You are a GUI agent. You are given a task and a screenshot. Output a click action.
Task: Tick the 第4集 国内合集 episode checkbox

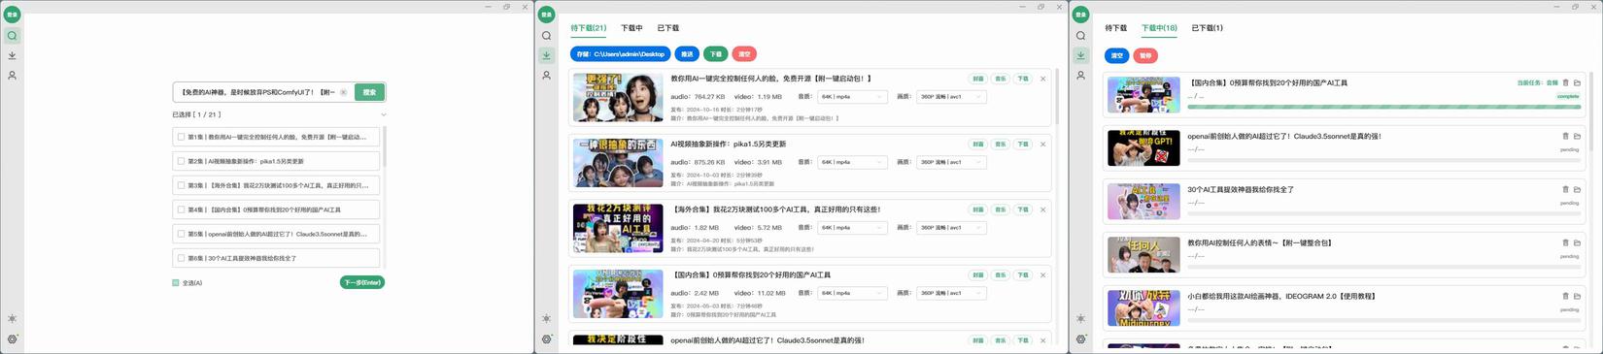[x=181, y=209]
